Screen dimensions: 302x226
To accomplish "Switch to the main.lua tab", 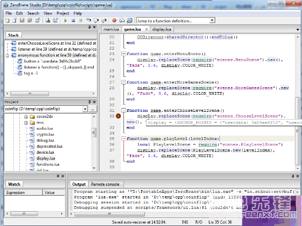I will pyautogui.click(x=111, y=29).
